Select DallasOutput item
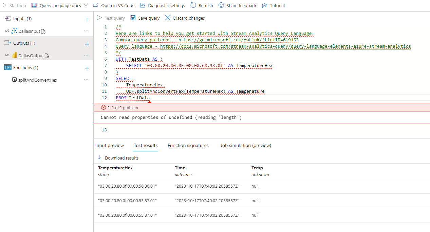 [31, 56]
